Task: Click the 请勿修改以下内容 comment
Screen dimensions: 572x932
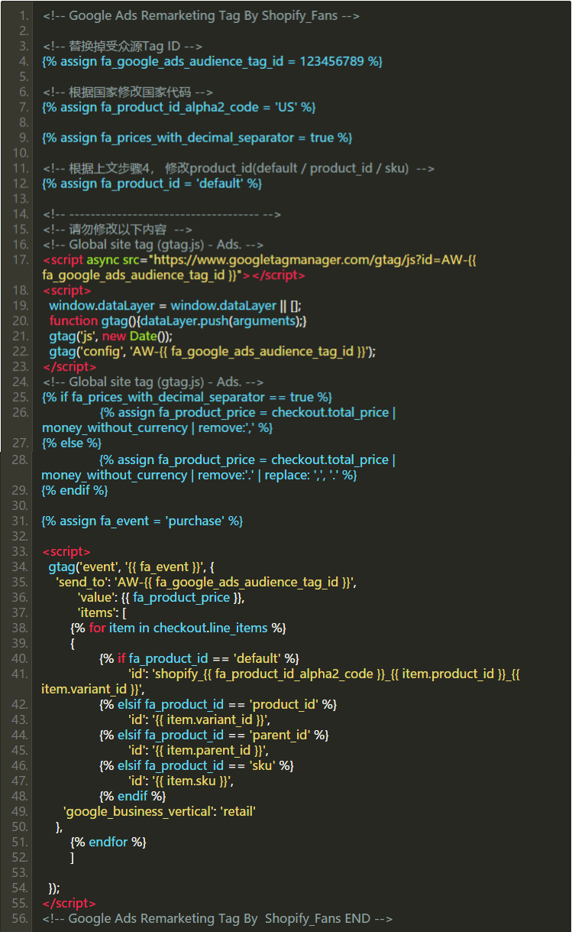Action: pos(118,229)
